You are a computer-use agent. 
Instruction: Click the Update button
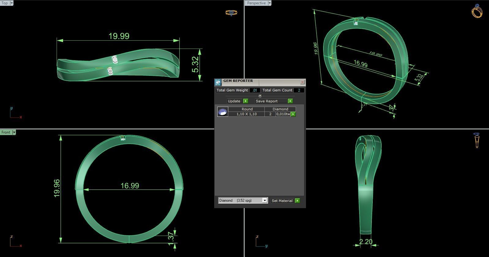235,101
